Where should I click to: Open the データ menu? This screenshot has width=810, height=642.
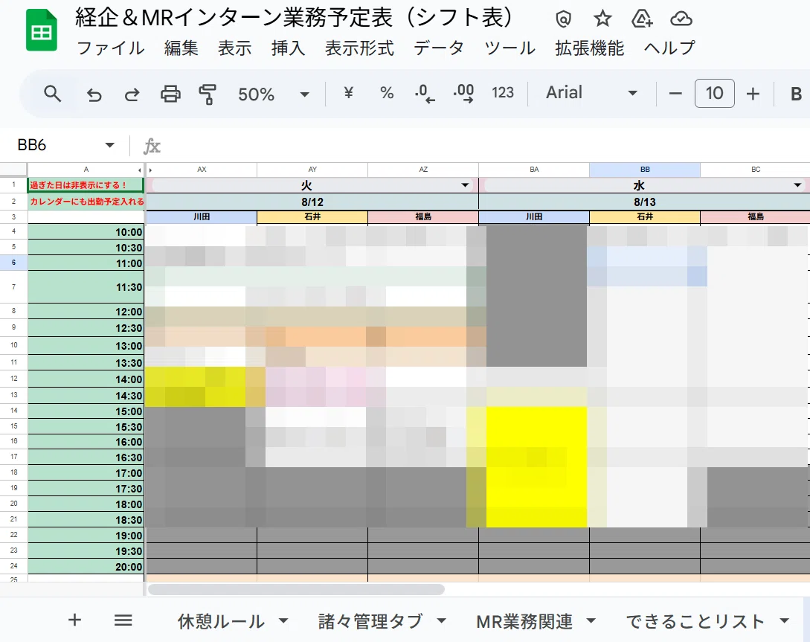click(x=439, y=48)
